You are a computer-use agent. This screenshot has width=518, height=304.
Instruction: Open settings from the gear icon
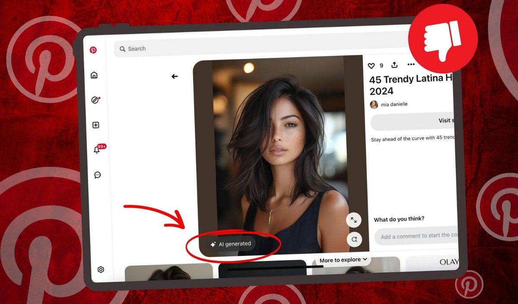click(x=101, y=269)
